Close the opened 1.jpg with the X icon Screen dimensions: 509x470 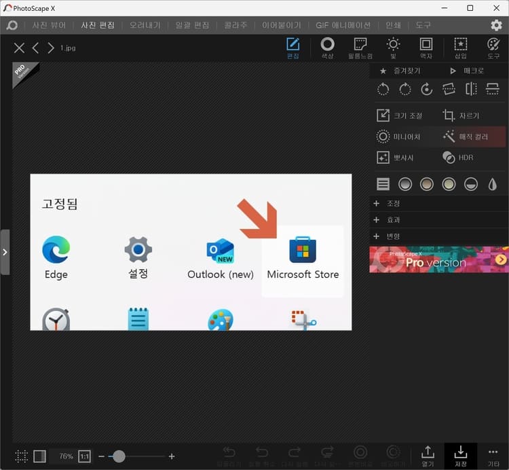(19, 48)
